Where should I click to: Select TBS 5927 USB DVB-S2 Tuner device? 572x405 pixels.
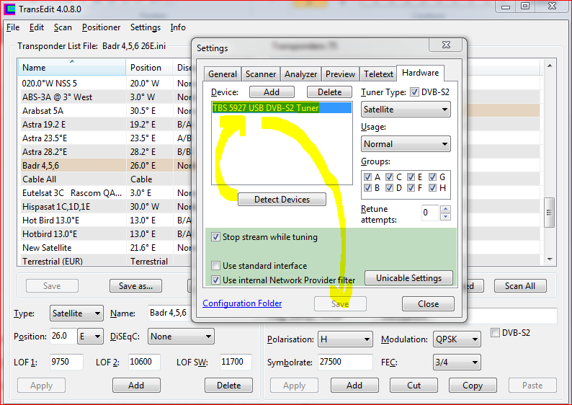tap(266, 108)
